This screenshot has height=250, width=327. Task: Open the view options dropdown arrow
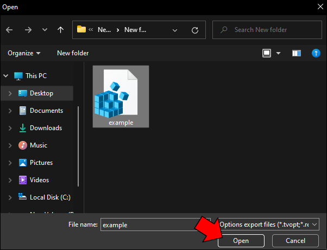pyautogui.click(x=278, y=53)
